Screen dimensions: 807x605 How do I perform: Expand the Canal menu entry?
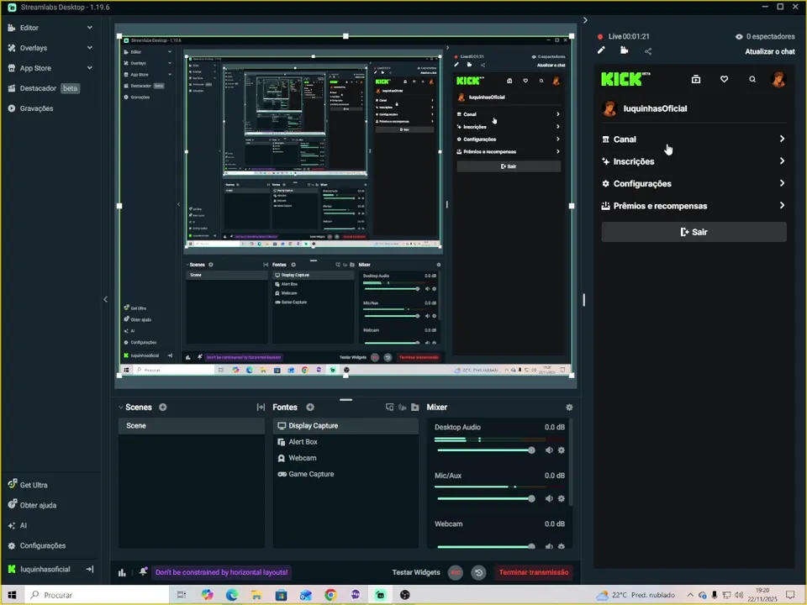pos(694,139)
